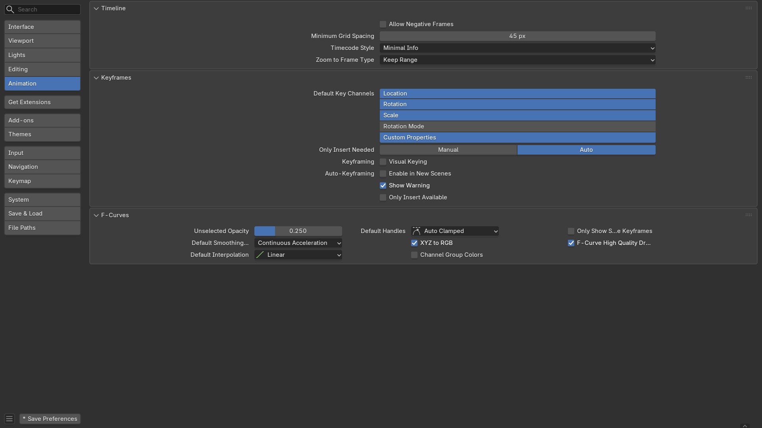Screen dimensions: 762x428
Task: Uncheck Show Warning checkbox
Action: pyautogui.click(x=383, y=185)
